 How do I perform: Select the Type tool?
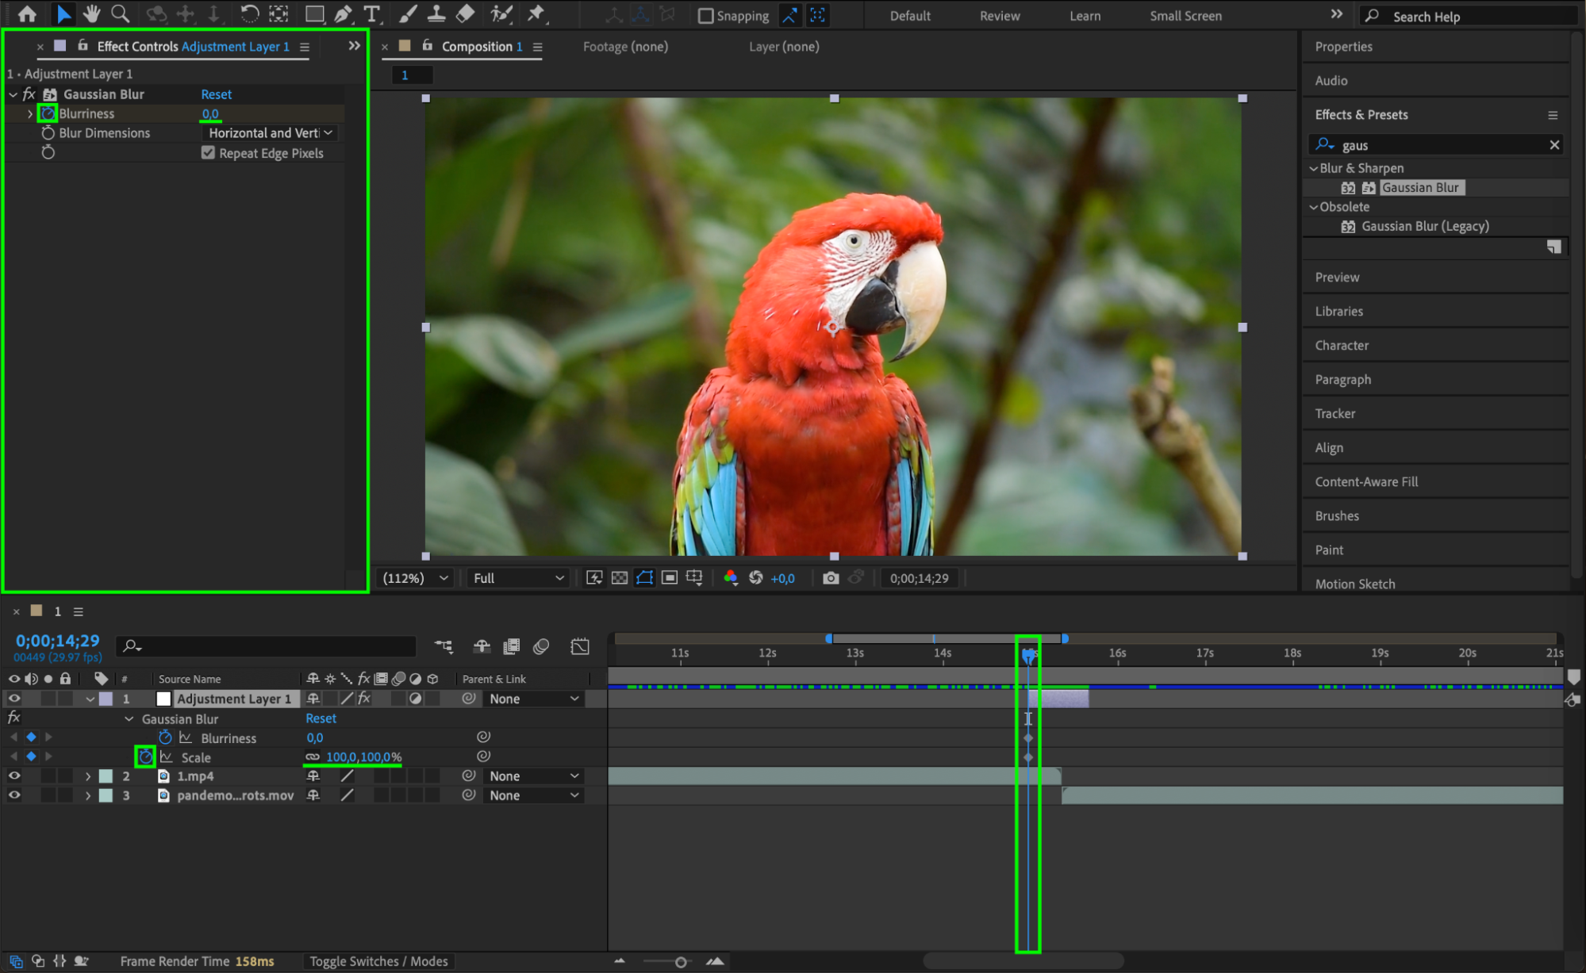(x=371, y=13)
